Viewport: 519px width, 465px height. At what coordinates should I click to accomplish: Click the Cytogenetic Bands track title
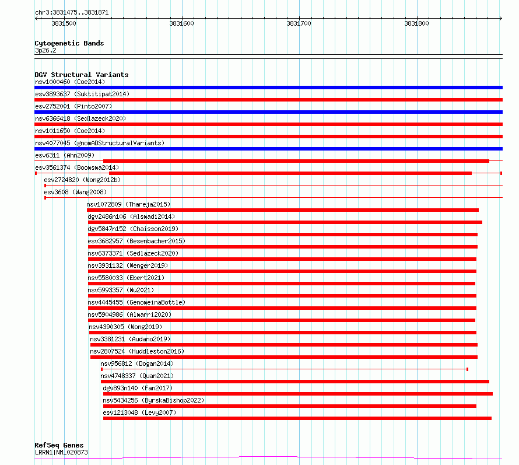tap(69, 43)
